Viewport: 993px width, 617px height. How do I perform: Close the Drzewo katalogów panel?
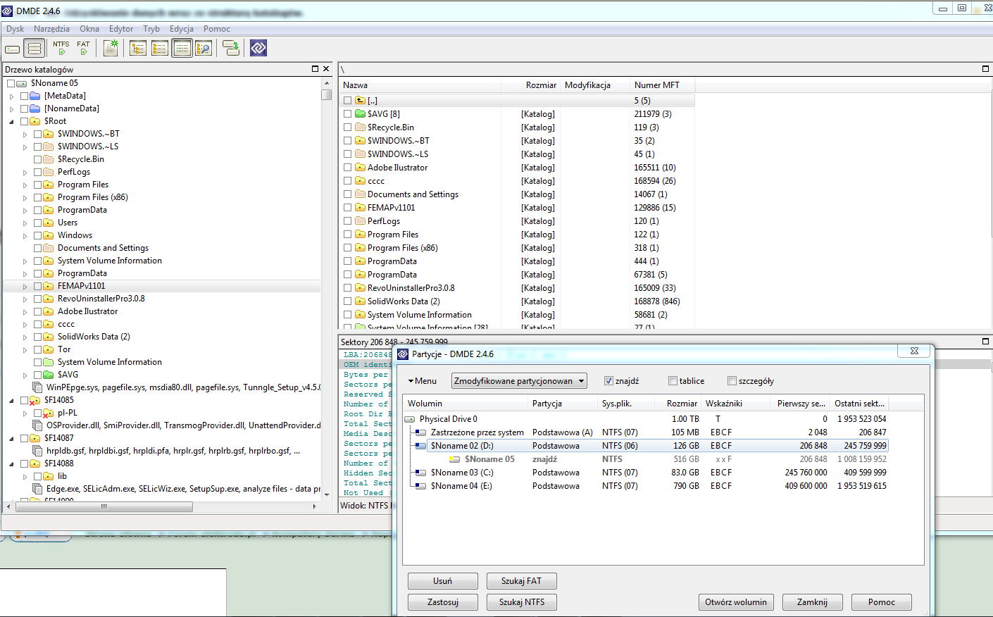pyautogui.click(x=326, y=69)
